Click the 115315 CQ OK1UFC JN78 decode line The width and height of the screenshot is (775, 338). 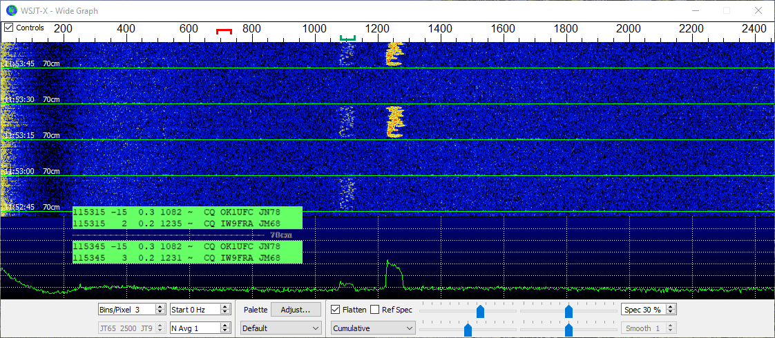pos(186,212)
